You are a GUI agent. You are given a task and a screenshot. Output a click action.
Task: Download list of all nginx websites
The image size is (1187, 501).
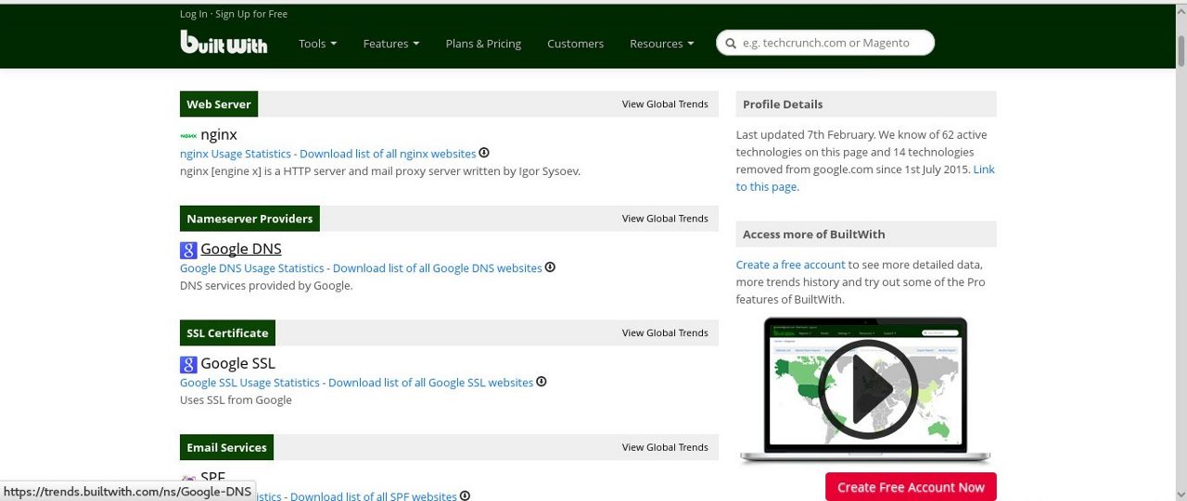tap(388, 154)
